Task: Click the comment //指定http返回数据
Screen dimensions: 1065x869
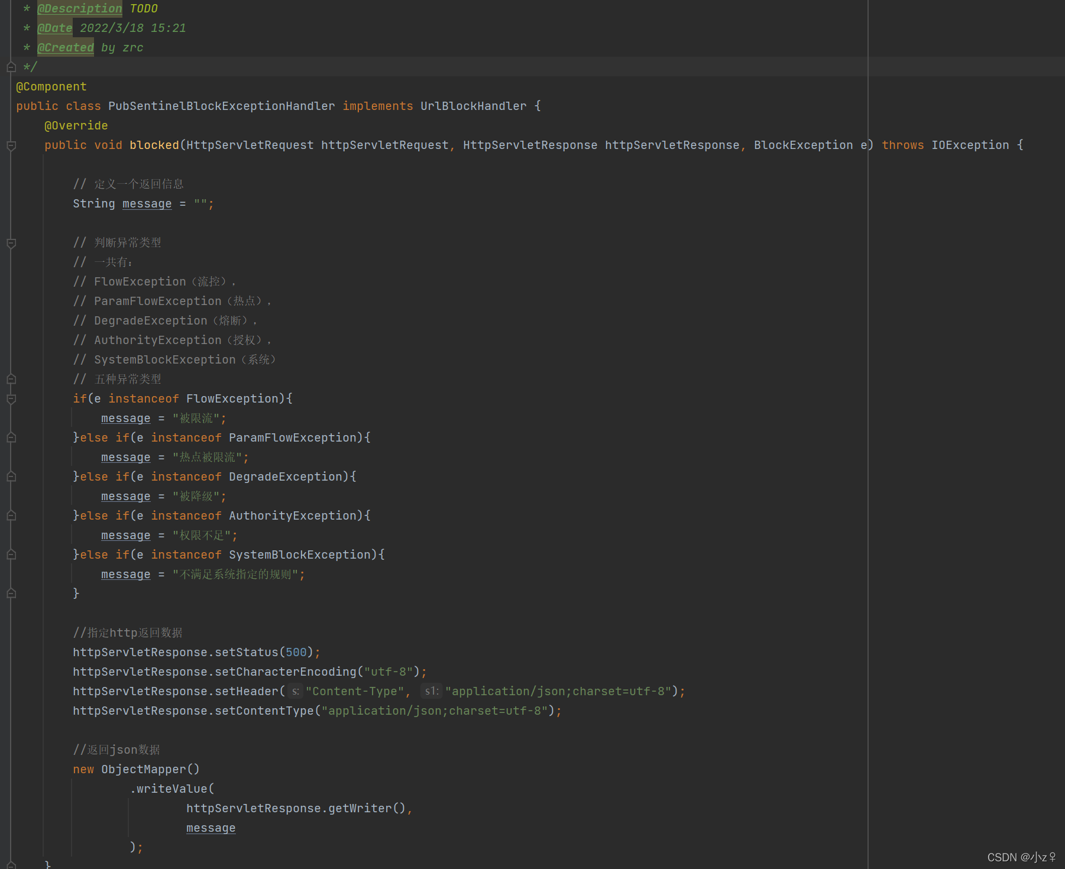Action: [x=128, y=633]
